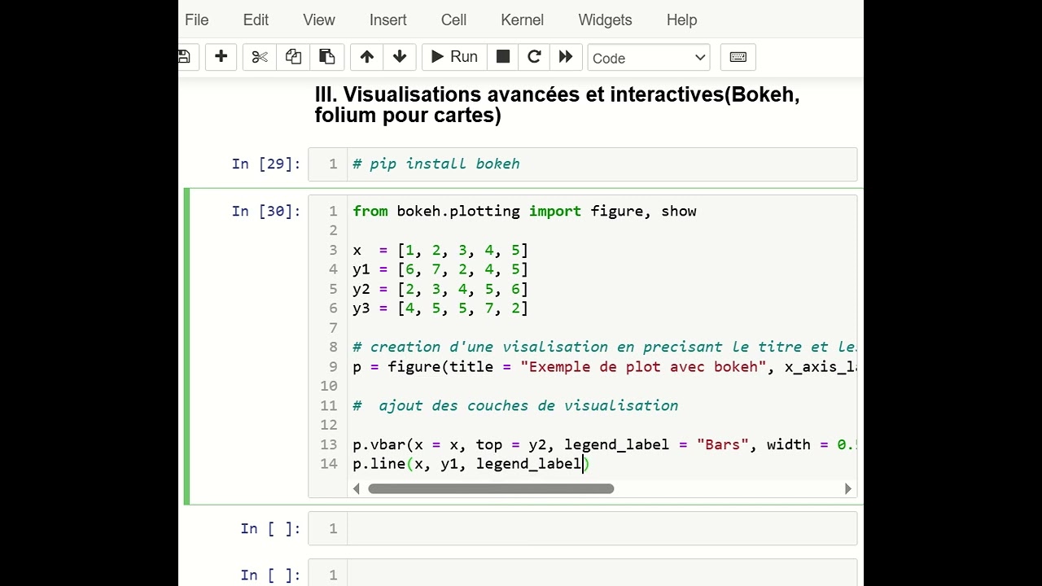Click the line 'x = [1, 2, 3, 4, 5]'
Image resolution: width=1042 pixels, height=586 pixels.
(x=440, y=250)
